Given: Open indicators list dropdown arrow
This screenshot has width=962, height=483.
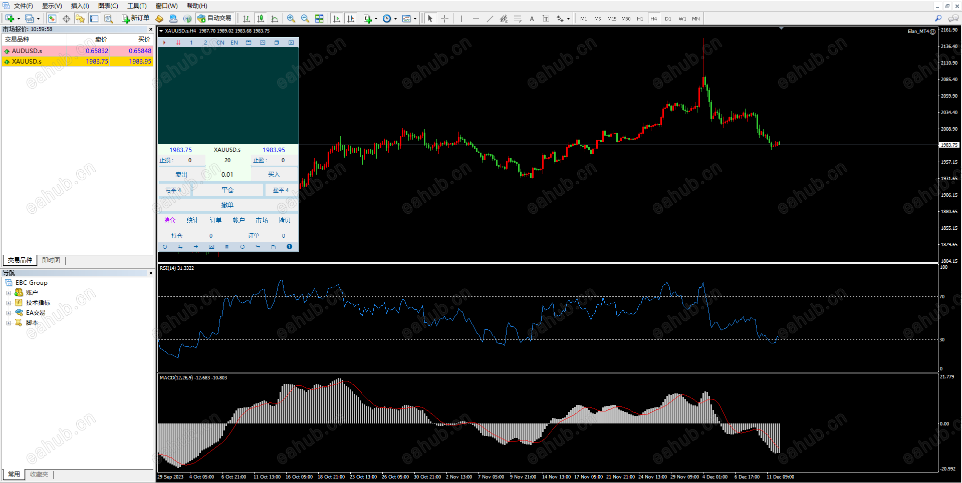Looking at the screenshot, I should [x=376, y=19].
